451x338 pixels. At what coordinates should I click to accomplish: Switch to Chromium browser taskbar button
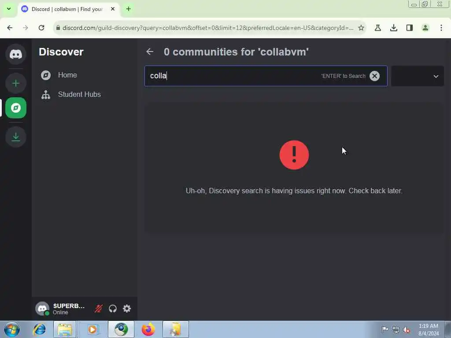coord(121,329)
